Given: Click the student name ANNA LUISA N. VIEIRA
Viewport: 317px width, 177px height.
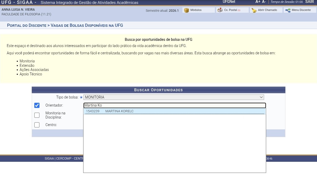Looking at the screenshot, I should 18,10.
